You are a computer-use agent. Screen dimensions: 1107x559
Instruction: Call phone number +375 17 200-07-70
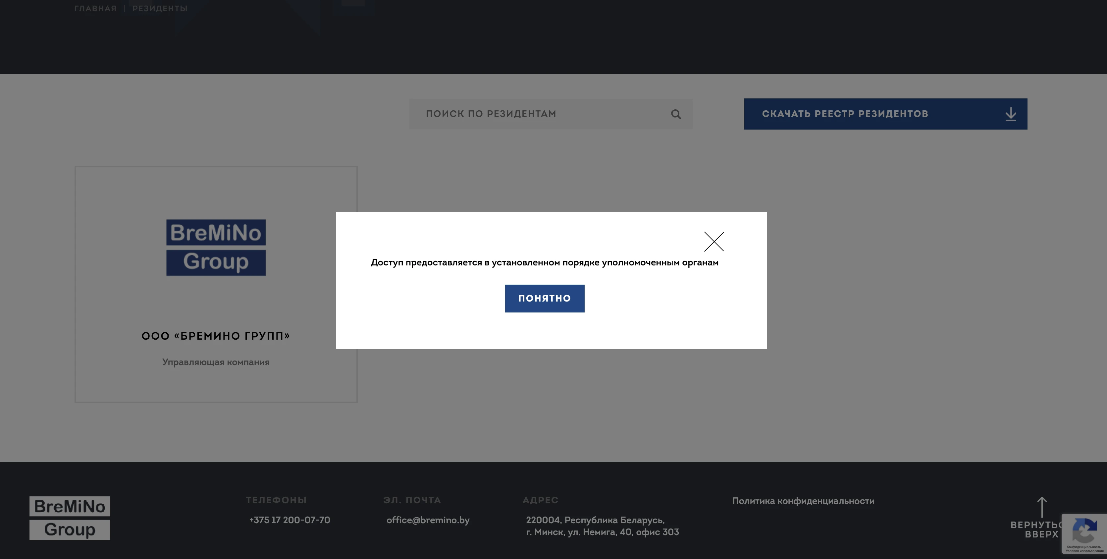[290, 520]
